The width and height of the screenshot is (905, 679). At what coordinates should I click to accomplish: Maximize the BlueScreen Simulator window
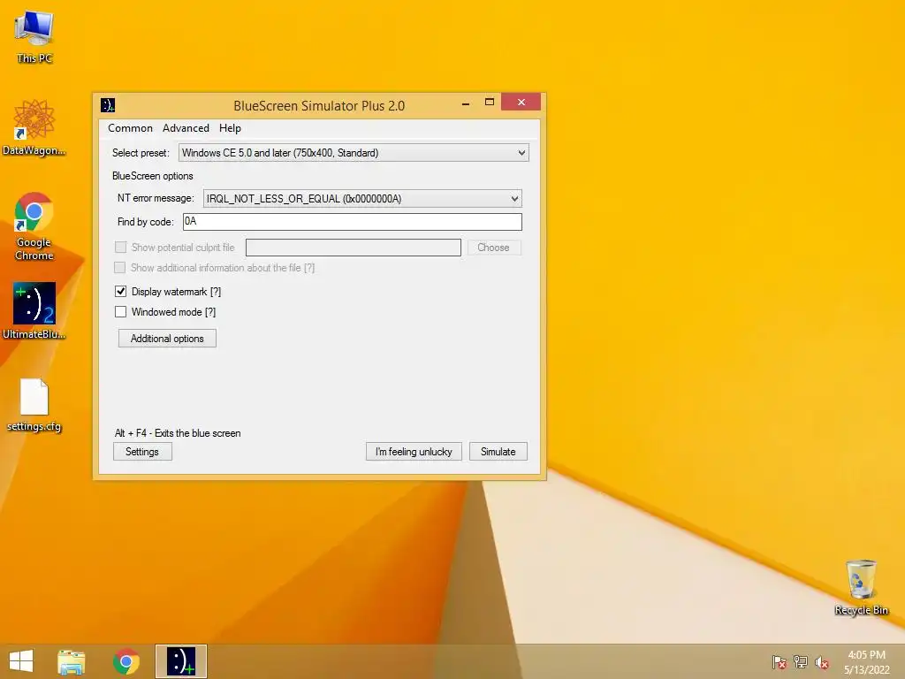pos(490,103)
